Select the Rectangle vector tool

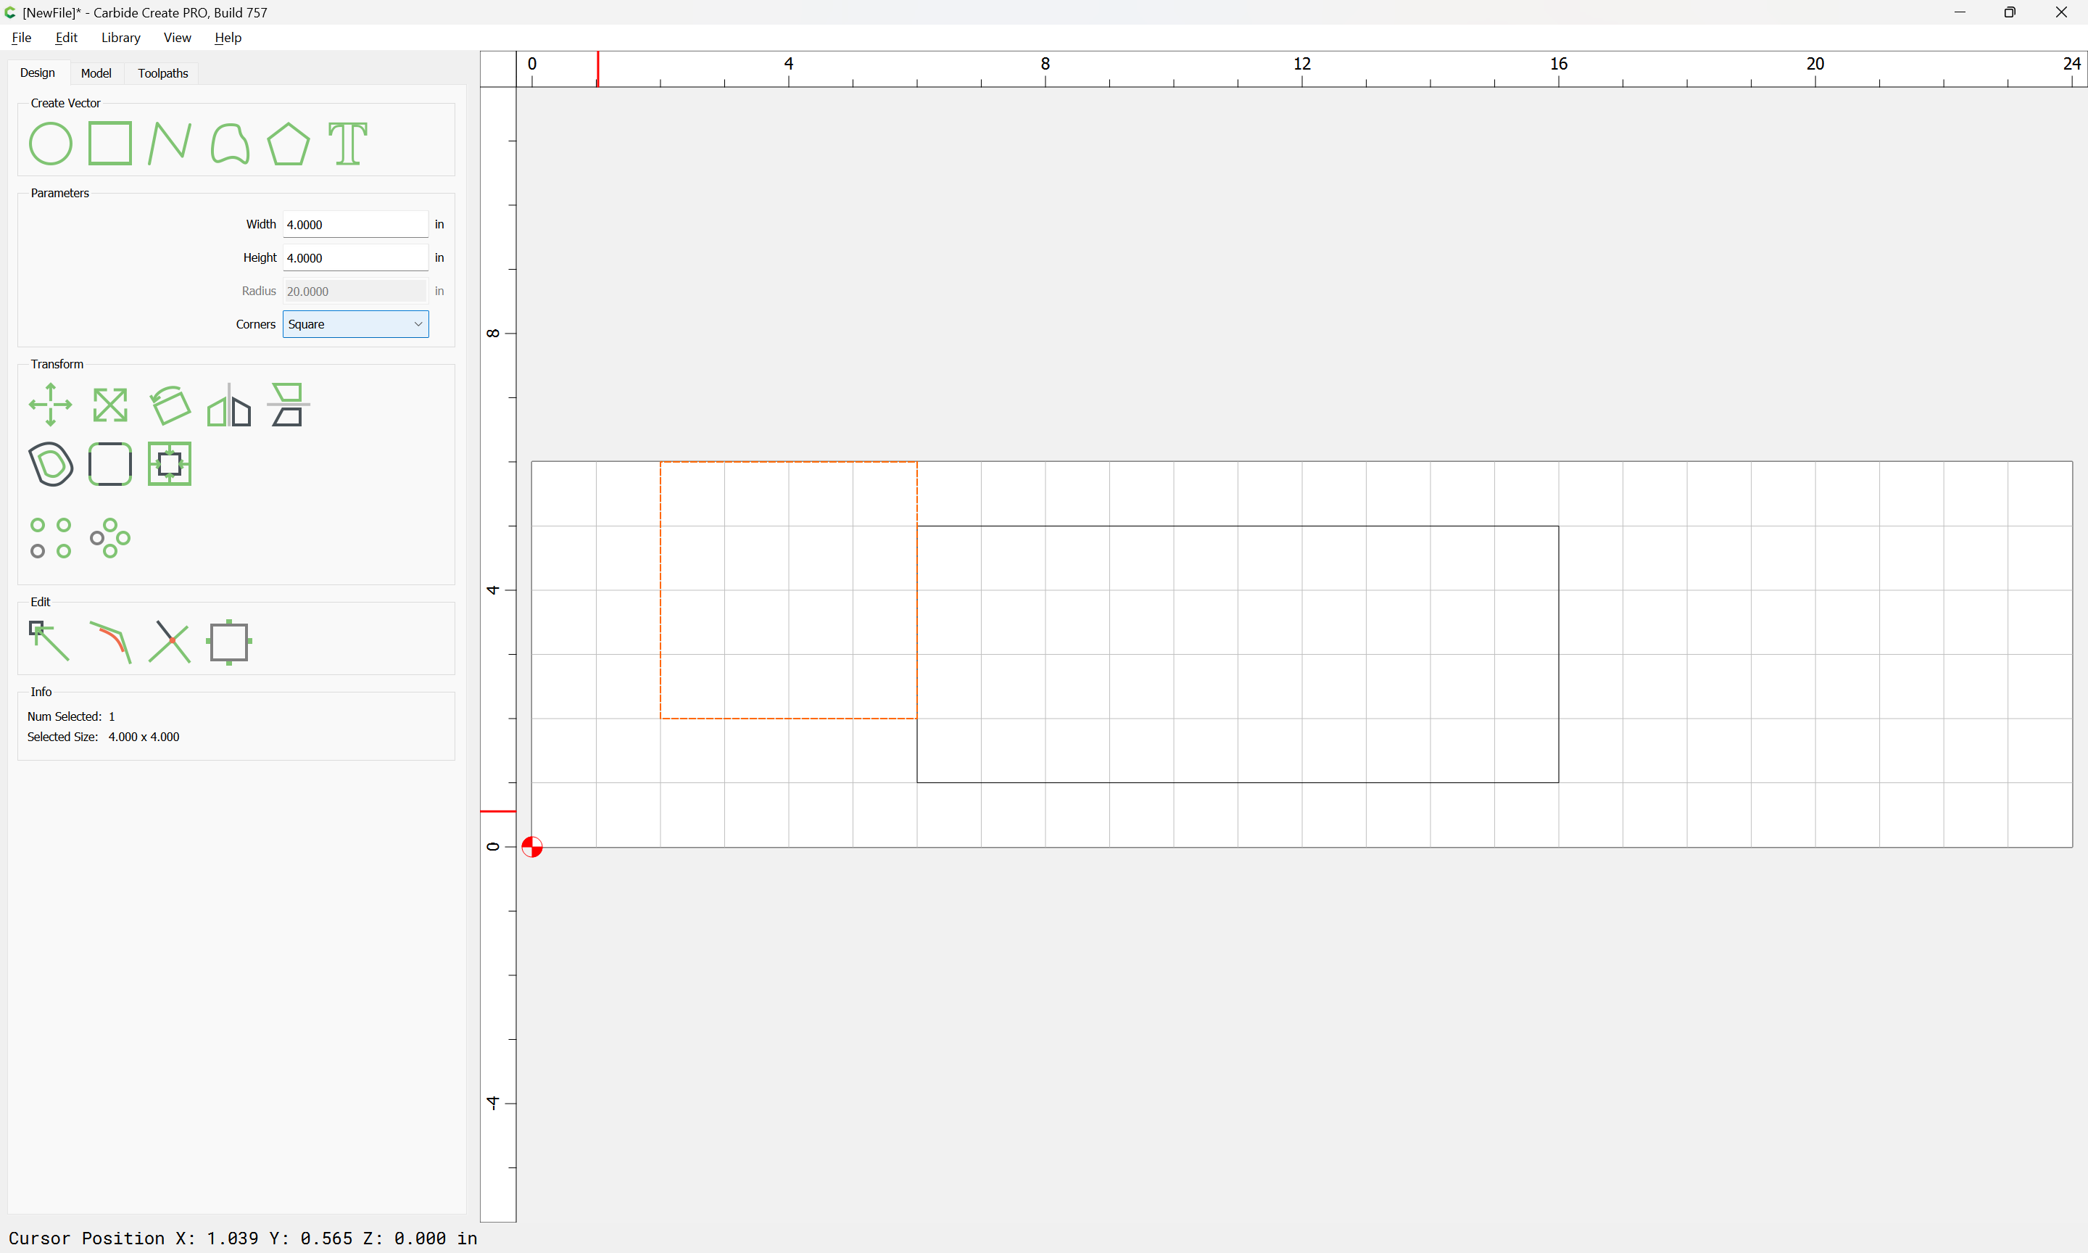tap(109, 144)
